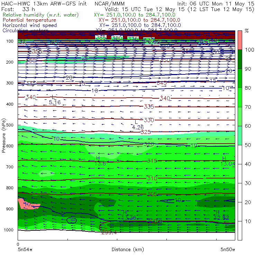The width and height of the screenshot is (256, 256).
Task: Click the 'H 12.82' wind speed maximum marker
Action: (221, 215)
